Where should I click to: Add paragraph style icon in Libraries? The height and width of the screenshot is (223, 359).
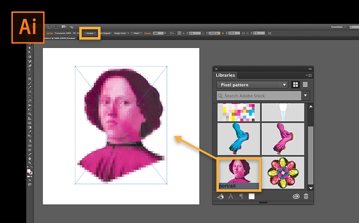[x=241, y=196]
